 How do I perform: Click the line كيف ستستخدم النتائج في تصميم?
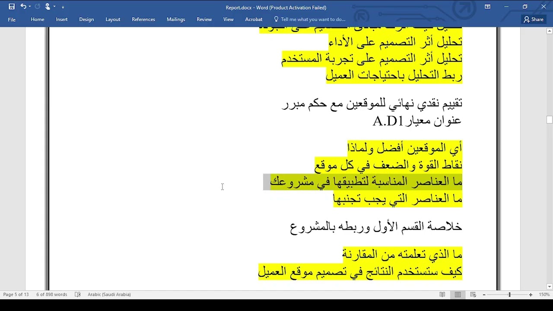[360, 271]
